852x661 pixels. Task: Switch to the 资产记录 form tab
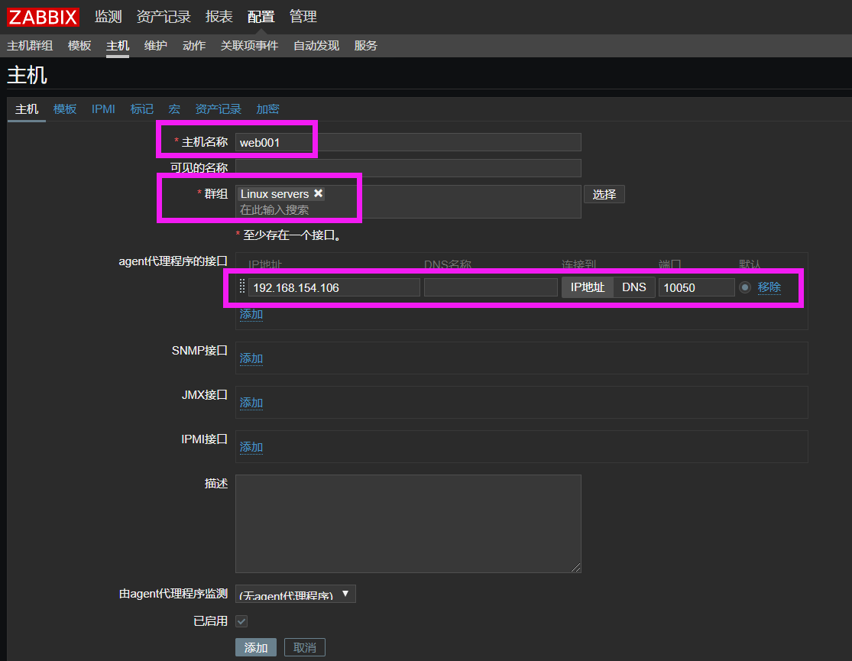[x=218, y=109]
